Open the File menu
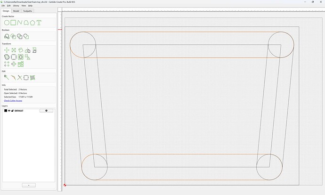Viewport: 325px width, 195px height. (x=3, y=6)
